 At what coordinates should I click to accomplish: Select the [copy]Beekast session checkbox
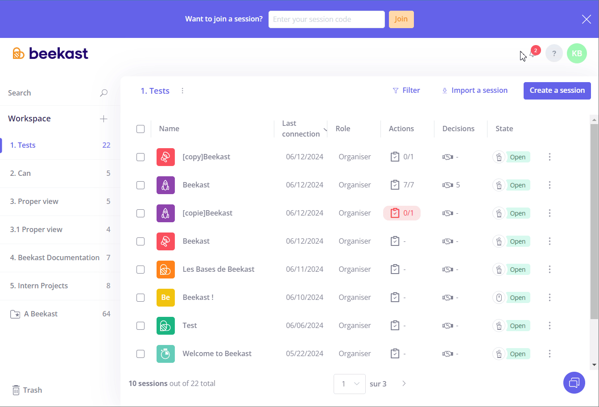click(x=140, y=157)
